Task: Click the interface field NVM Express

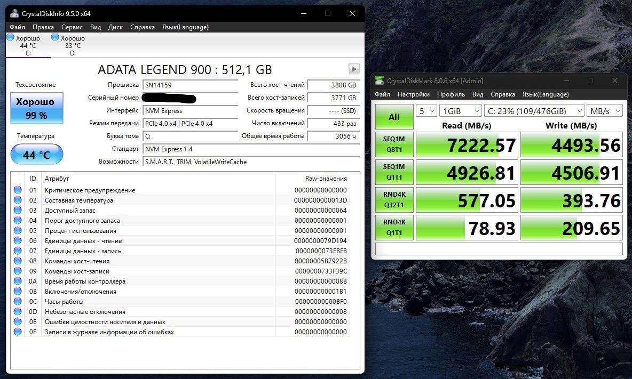Action: pos(190,111)
